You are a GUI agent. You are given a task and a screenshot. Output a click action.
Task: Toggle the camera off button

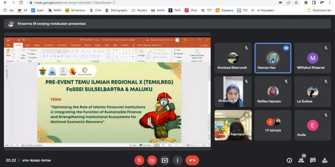coord(152,160)
